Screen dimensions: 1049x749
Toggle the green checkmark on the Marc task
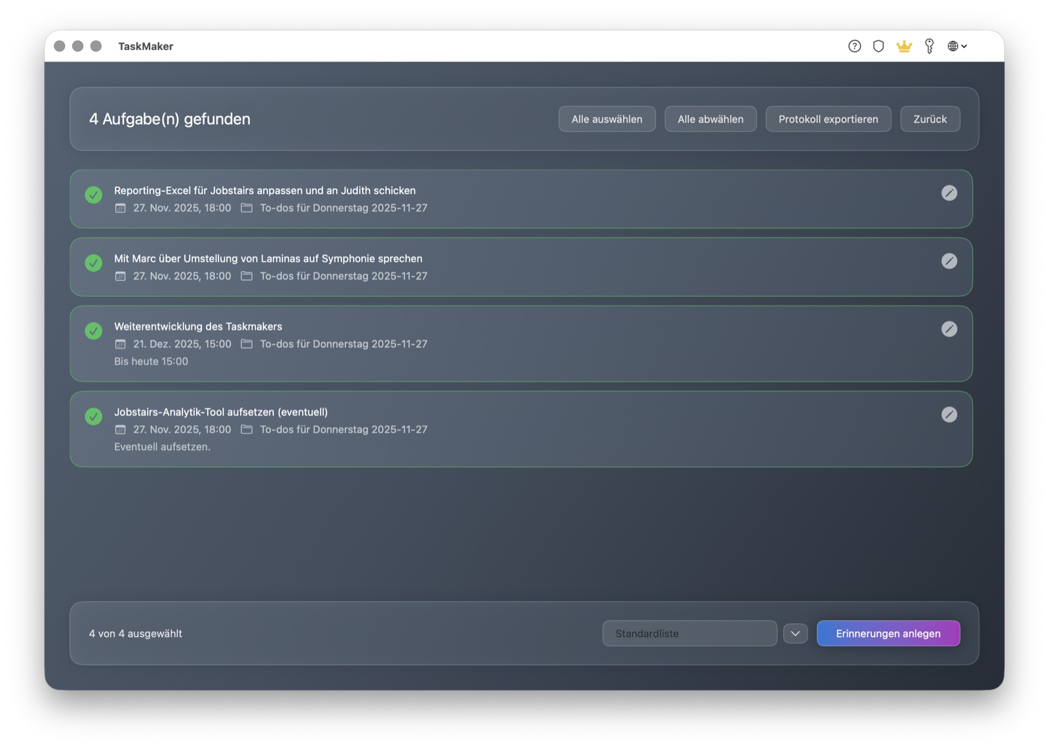[x=93, y=263]
